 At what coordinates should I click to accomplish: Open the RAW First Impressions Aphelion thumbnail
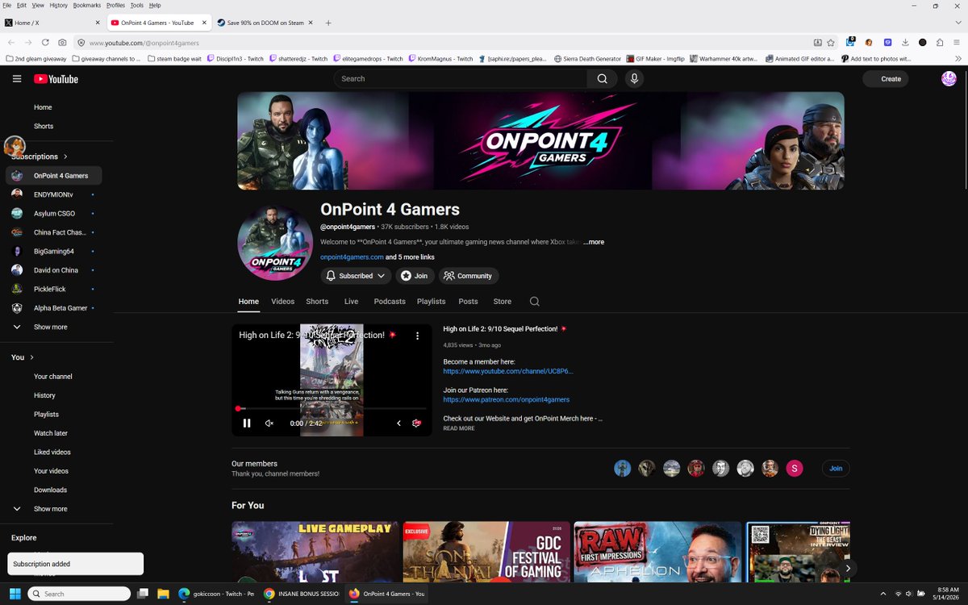point(657,552)
